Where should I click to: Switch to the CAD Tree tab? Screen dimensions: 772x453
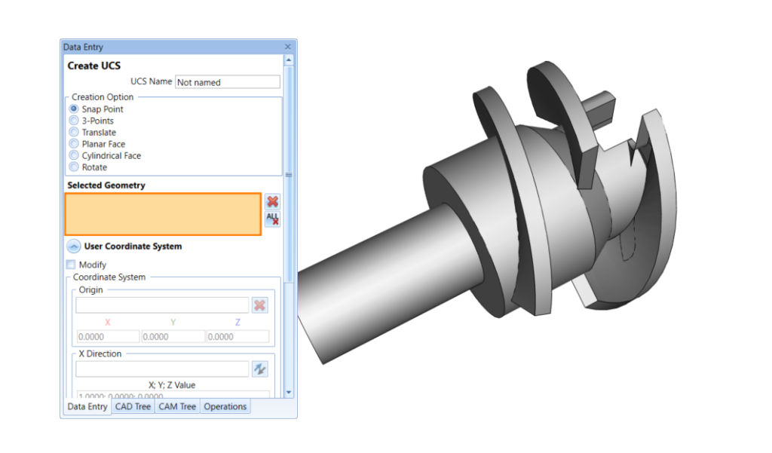pyautogui.click(x=133, y=406)
